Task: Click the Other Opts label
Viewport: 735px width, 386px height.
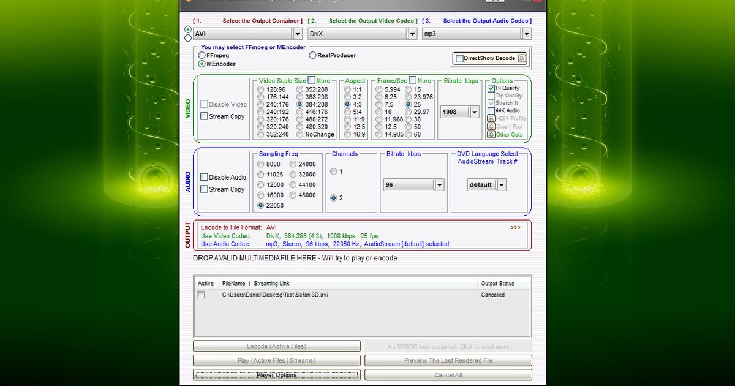Action: (x=510, y=134)
